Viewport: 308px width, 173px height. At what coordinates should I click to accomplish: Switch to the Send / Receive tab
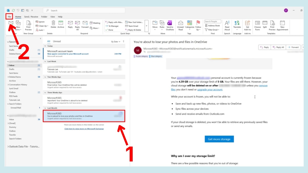click(31, 17)
